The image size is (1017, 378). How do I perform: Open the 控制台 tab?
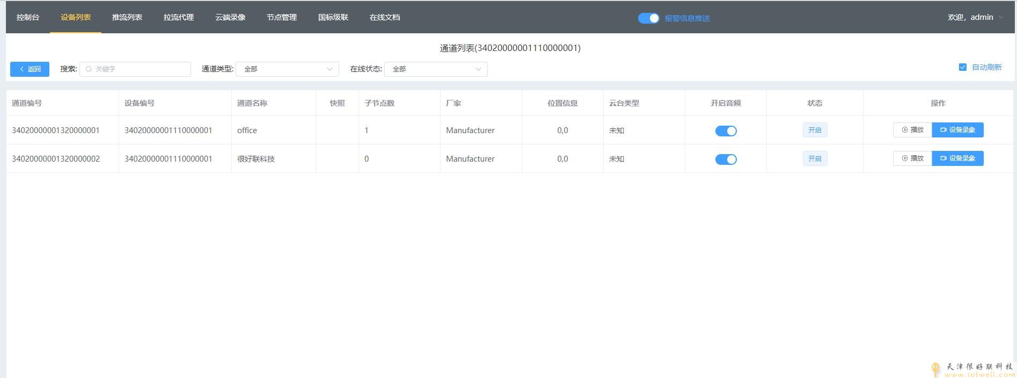(x=28, y=17)
